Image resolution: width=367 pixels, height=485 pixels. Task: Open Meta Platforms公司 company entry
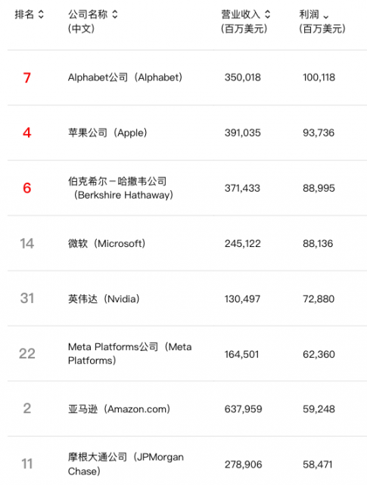tap(129, 354)
